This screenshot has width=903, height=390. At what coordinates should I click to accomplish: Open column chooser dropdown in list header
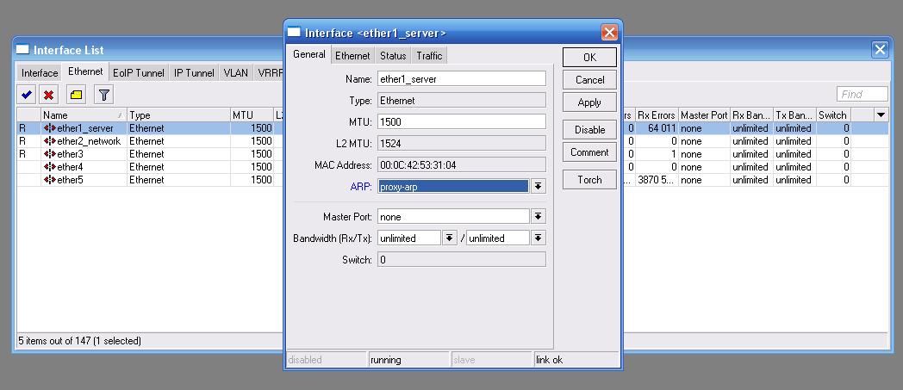tap(881, 115)
